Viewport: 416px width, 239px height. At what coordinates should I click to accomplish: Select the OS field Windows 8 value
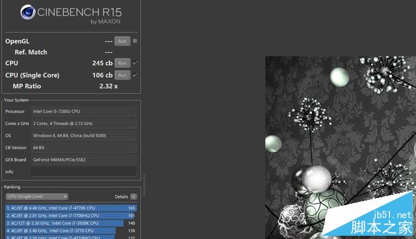84,135
